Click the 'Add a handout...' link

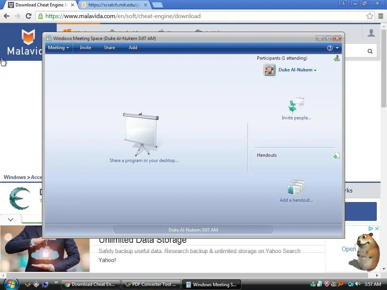point(296,200)
